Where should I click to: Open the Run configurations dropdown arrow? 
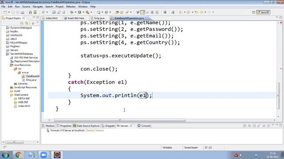(83, 12)
